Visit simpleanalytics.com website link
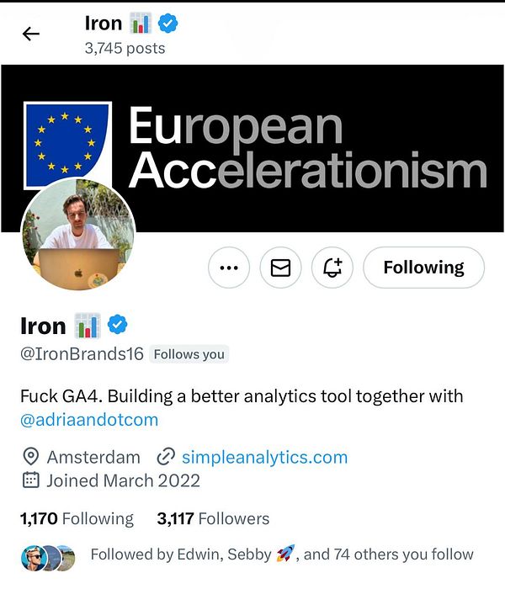This screenshot has width=505, height=594. [x=264, y=458]
